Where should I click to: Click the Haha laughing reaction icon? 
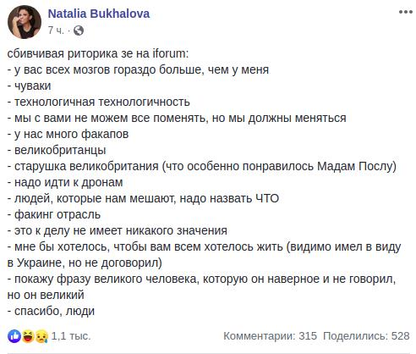point(28,336)
